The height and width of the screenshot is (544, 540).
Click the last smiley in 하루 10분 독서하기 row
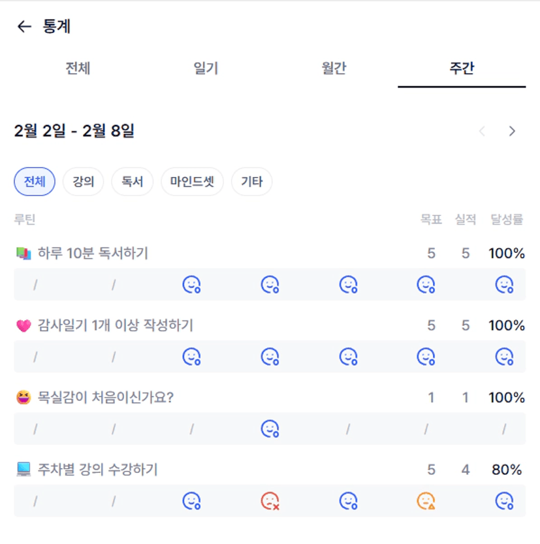(x=504, y=285)
